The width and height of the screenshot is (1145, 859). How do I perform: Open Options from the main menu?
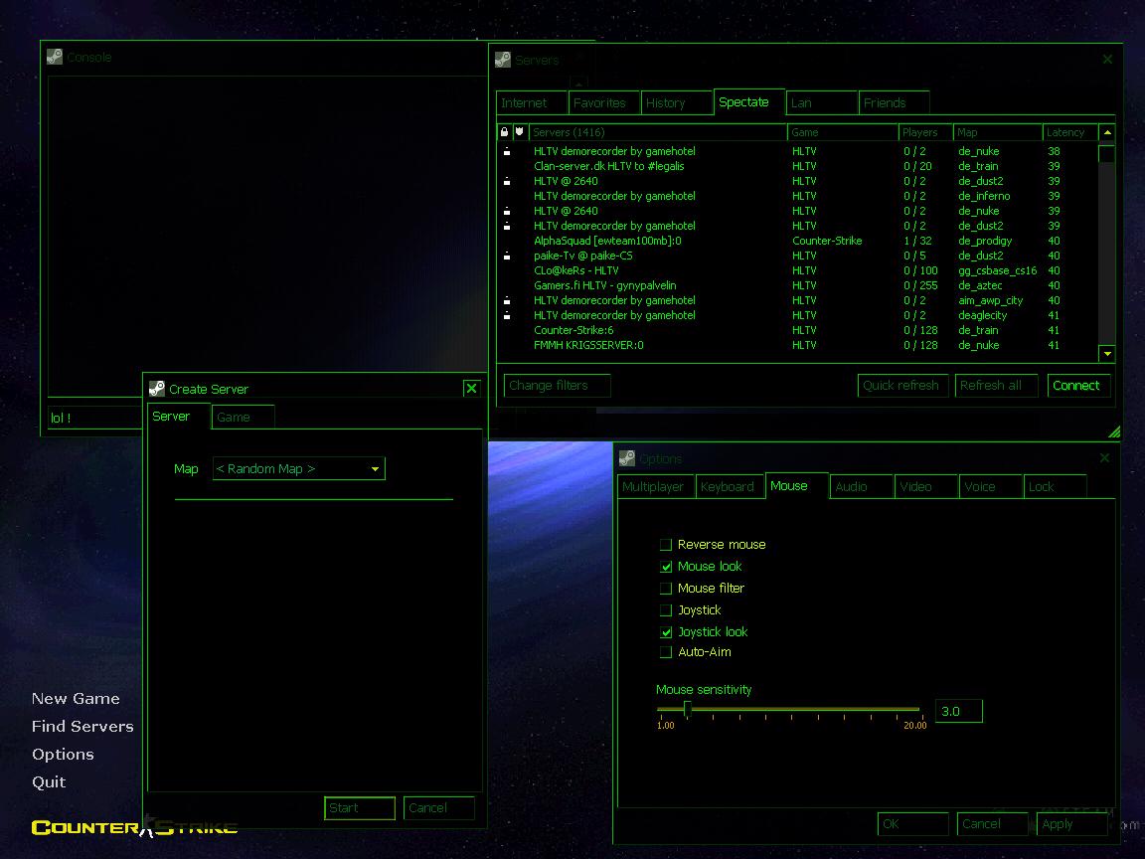pos(63,755)
